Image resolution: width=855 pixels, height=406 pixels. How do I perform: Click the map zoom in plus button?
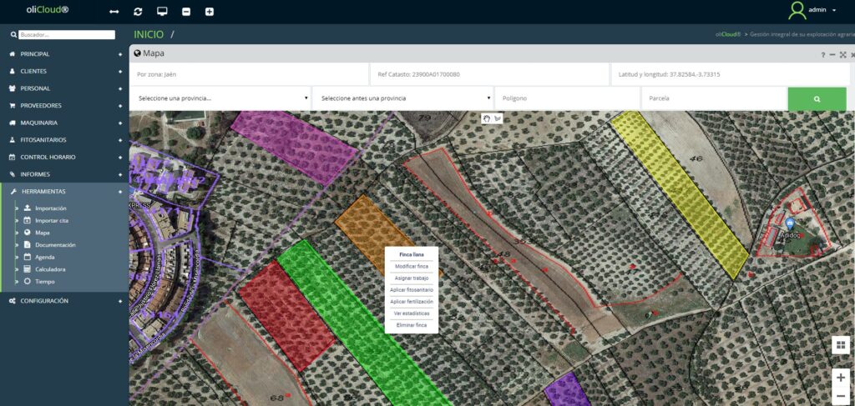[840, 377]
